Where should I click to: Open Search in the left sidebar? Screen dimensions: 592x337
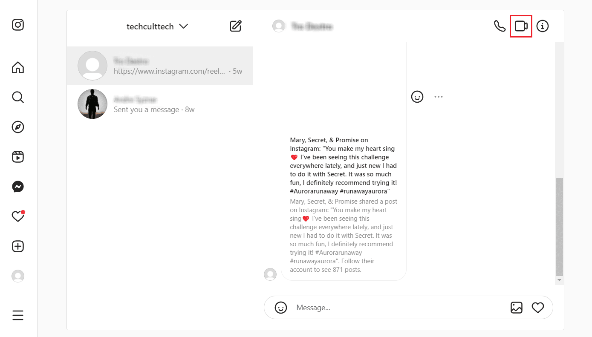18,97
